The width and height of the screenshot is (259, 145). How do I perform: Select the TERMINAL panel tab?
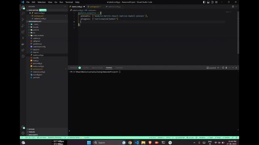[x=109, y=68]
